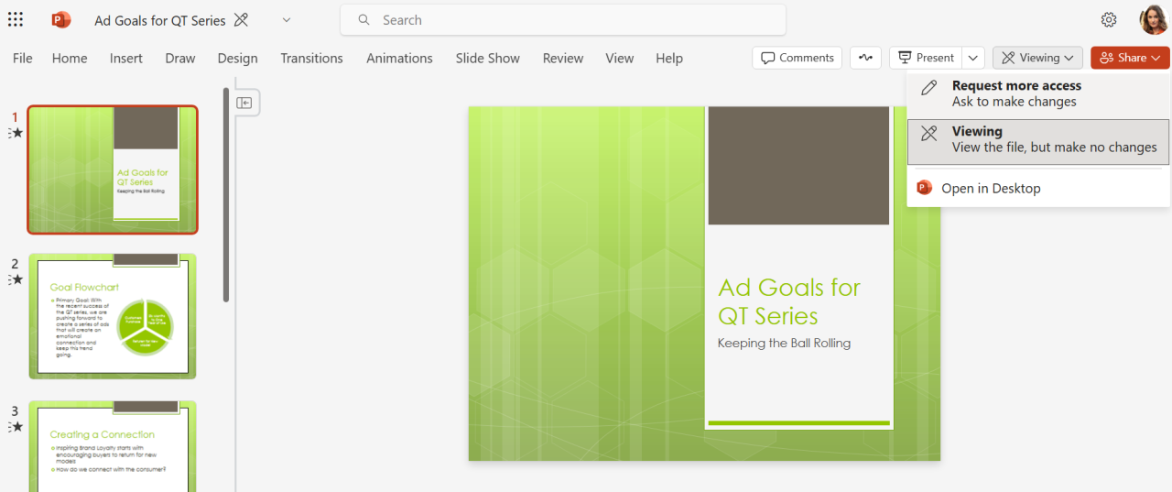Select the Goal Flowchart slide thumbnail
This screenshot has height=492, width=1172.
113,316
